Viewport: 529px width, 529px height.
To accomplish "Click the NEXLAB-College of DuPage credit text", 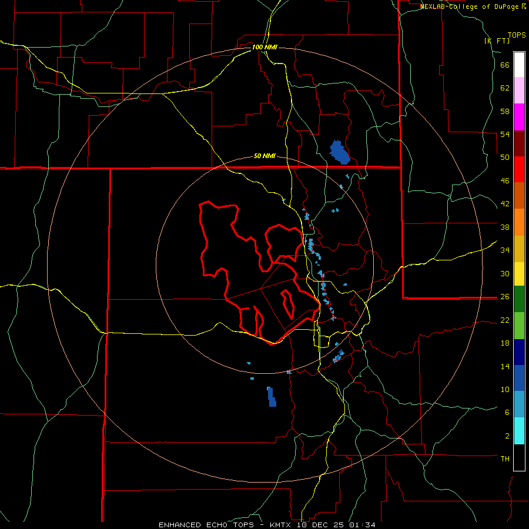I will pos(473,6).
